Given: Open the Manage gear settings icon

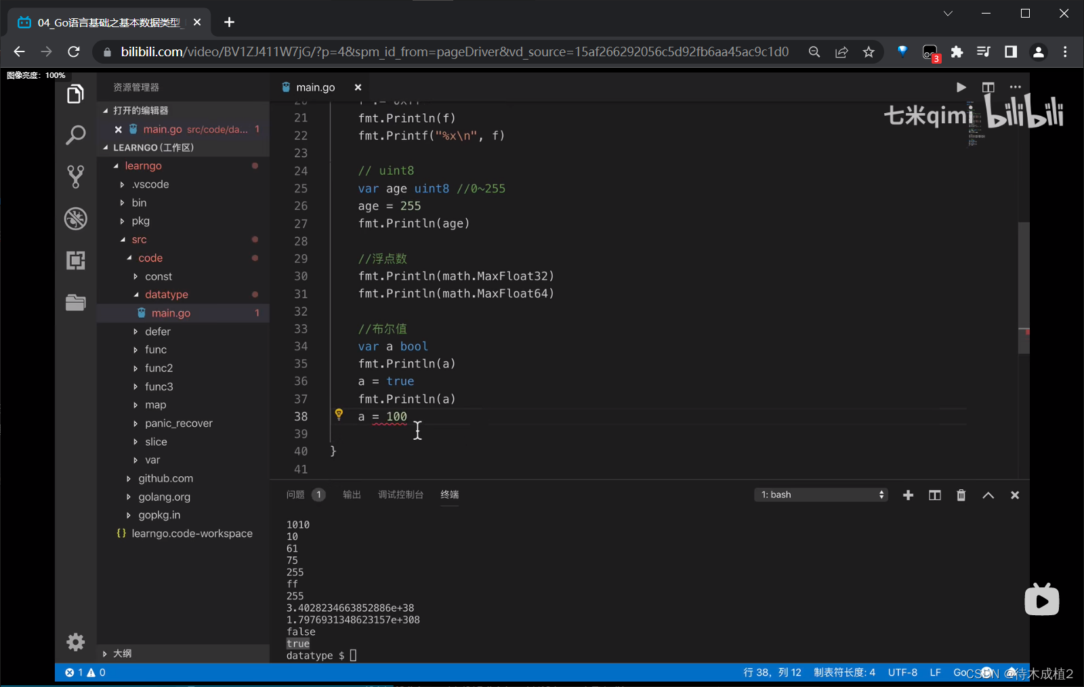Looking at the screenshot, I should (75, 642).
